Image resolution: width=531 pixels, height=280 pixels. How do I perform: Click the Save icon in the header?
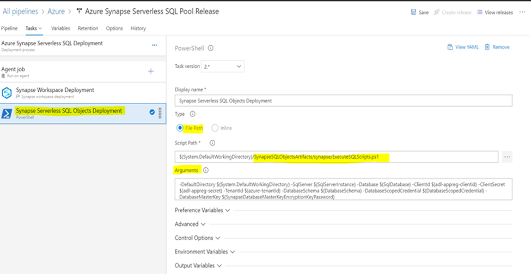(413, 12)
